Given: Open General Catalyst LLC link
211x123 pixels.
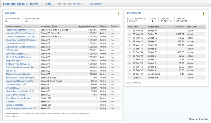Looking at the screenshot, I should click(x=16, y=85).
